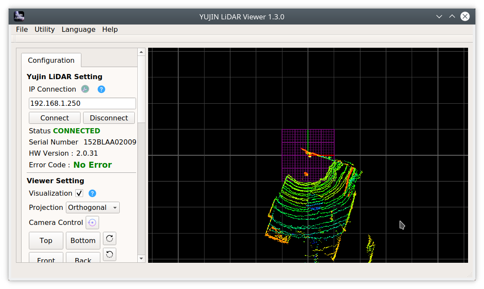Open the Projection Orthogonal dropdown
484x289 pixels.
coord(93,208)
